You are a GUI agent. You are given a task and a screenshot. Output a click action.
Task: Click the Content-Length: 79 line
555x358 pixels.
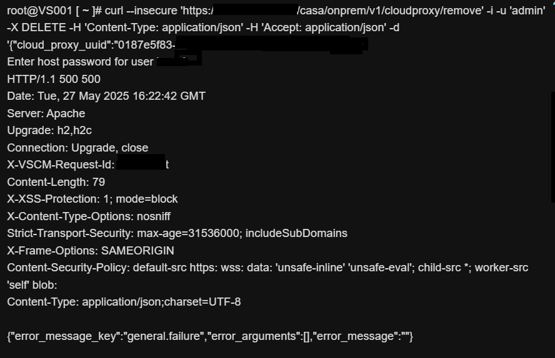tap(56, 182)
